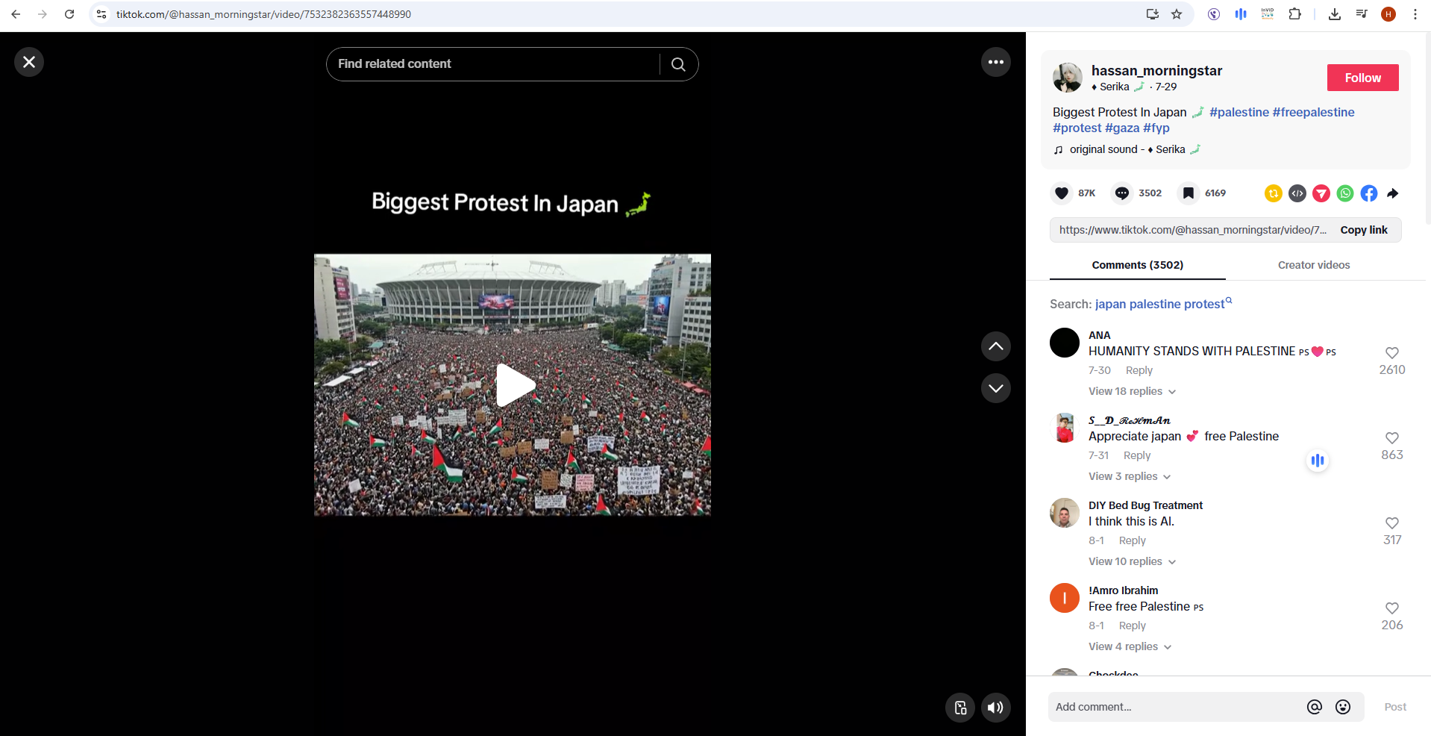Screen dimensions: 1431x736
Task: Copy the video link
Action: coord(1363,230)
